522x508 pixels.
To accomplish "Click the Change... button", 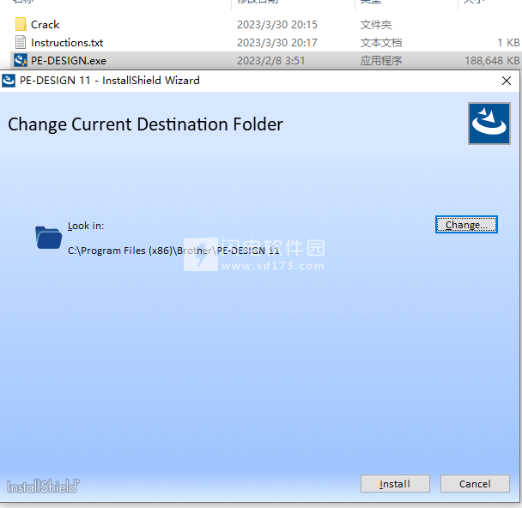I will [x=466, y=225].
